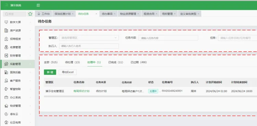Open the 数字大屏 screen icon in sidebar

coord(6,22)
